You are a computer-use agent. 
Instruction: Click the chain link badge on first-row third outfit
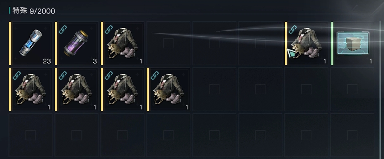(109, 30)
